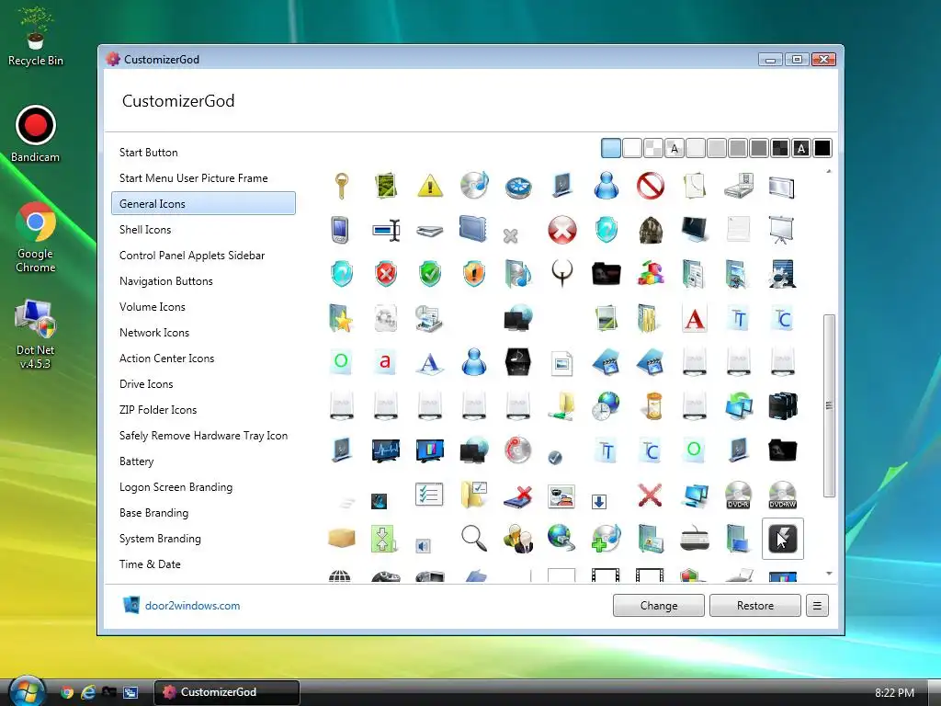
Task: Select the green checkmark shield icon
Action: 430,274
